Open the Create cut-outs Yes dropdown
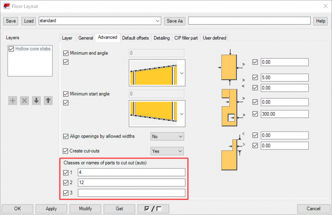332x215 pixels. coord(167,151)
